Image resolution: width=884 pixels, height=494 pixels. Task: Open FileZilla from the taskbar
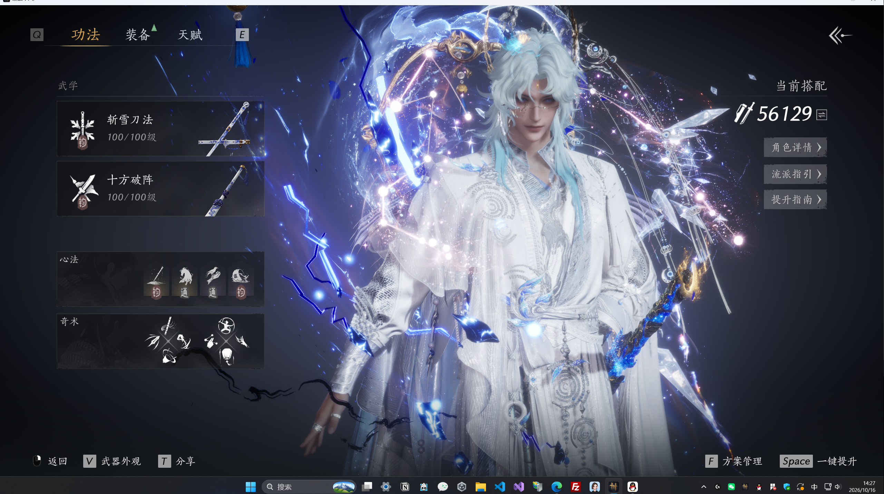[575, 487]
